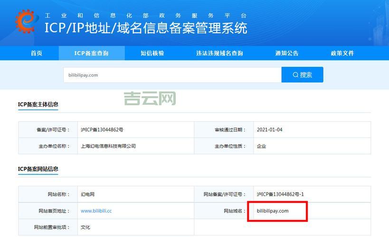The image size is (389, 237).
Task: Open the 首页 home tab
Action: pyautogui.click(x=37, y=53)
